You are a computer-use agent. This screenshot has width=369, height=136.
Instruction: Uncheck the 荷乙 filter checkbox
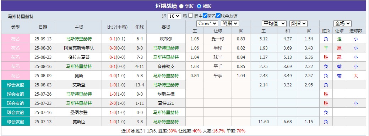(x=205, y=16)
